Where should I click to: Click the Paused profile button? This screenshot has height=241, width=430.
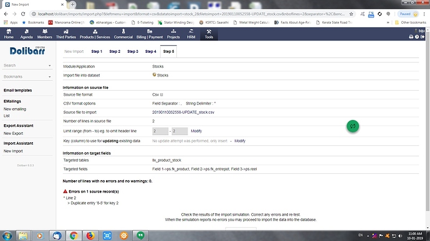click(x=408, y=14)
